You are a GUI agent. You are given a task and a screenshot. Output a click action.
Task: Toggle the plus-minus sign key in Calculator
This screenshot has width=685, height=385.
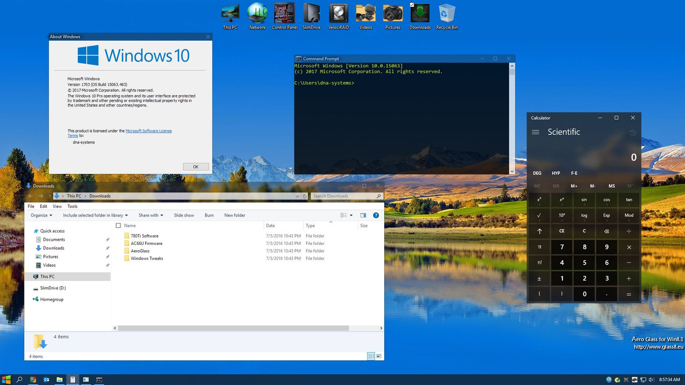pyautogui.click(x=539, y=279)
